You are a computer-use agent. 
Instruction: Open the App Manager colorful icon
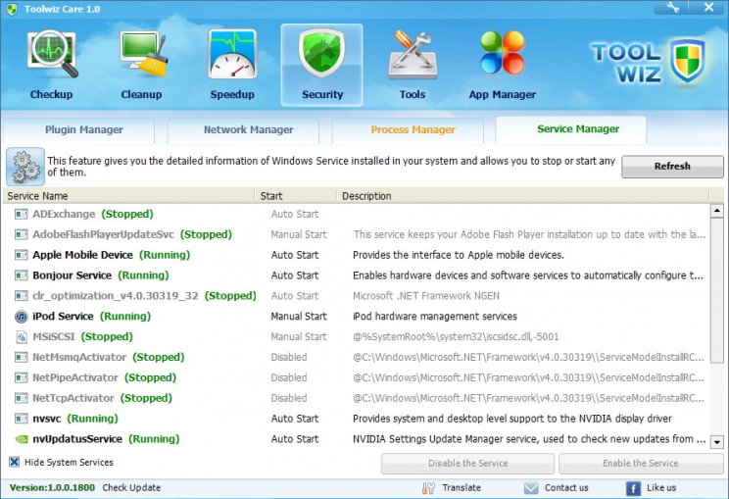[503, 53]
